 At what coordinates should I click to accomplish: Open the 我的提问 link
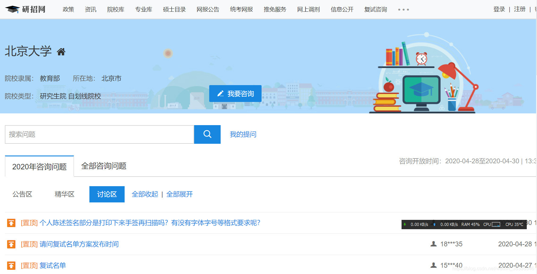tap(243, 134)
